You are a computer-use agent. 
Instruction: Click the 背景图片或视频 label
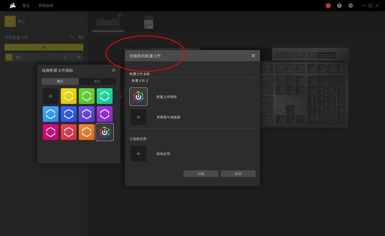click(168, 117)
